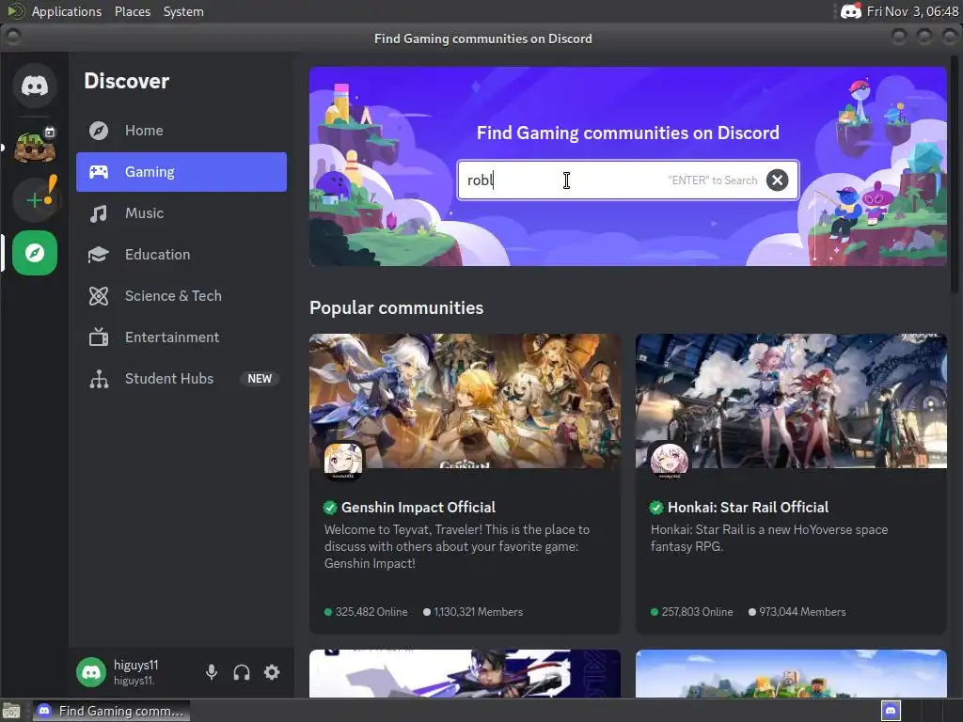This screenshot has height=722, width=963.
Task: Click Genshin Impact Official verified badge
Action: pyautogui.click(x=330, y=507)
